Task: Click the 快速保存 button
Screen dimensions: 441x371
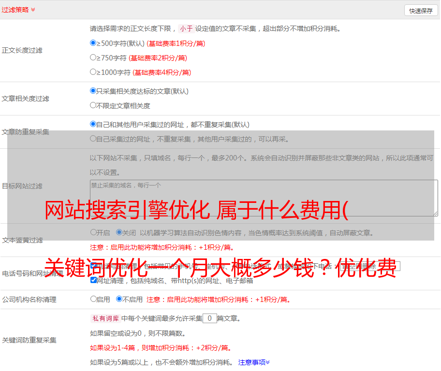Action: [421, 11]
